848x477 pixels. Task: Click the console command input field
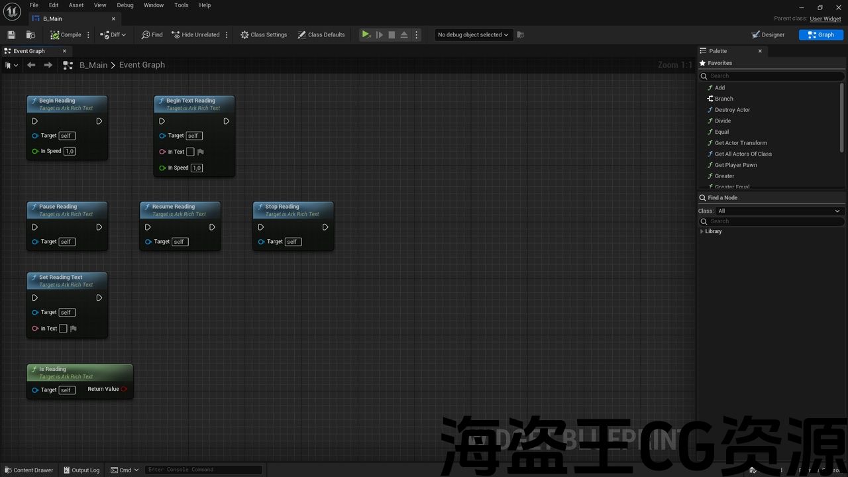(203, 470)
